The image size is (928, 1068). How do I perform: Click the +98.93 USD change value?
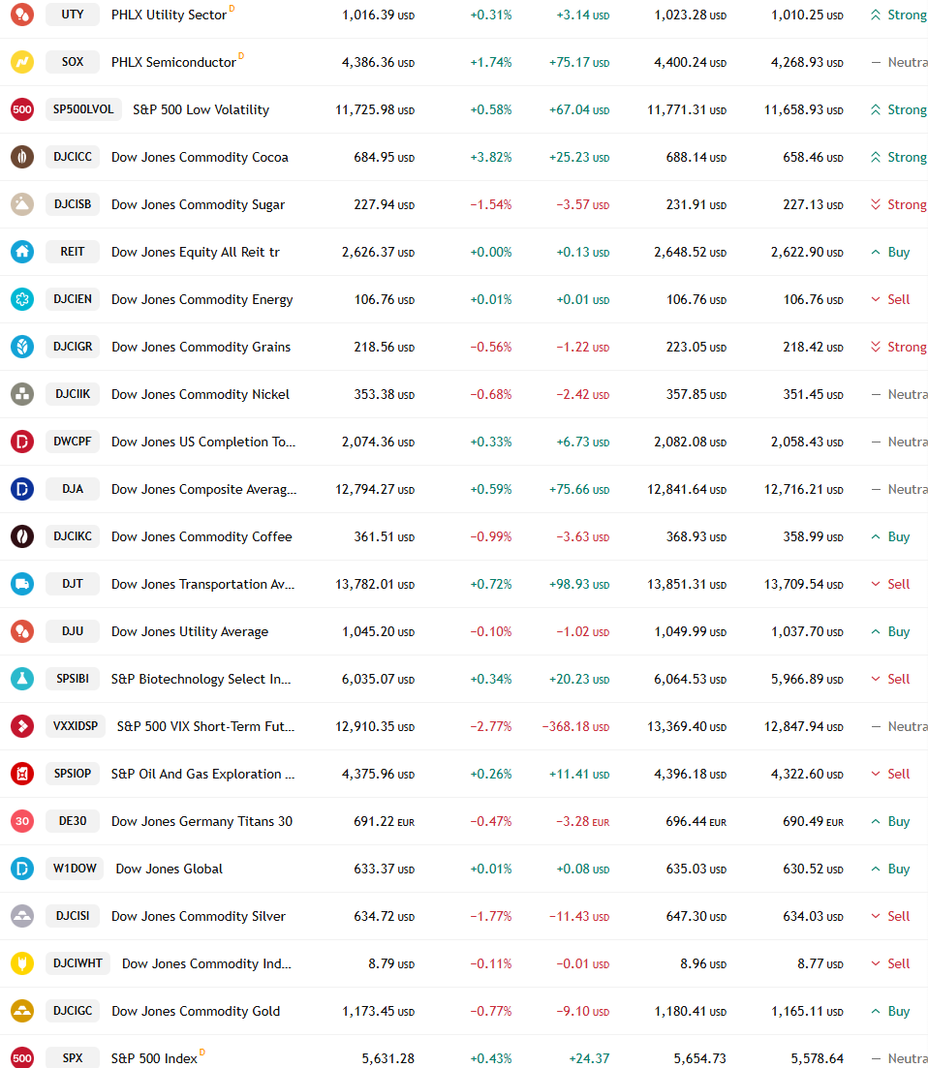click(x=579, y=585)
